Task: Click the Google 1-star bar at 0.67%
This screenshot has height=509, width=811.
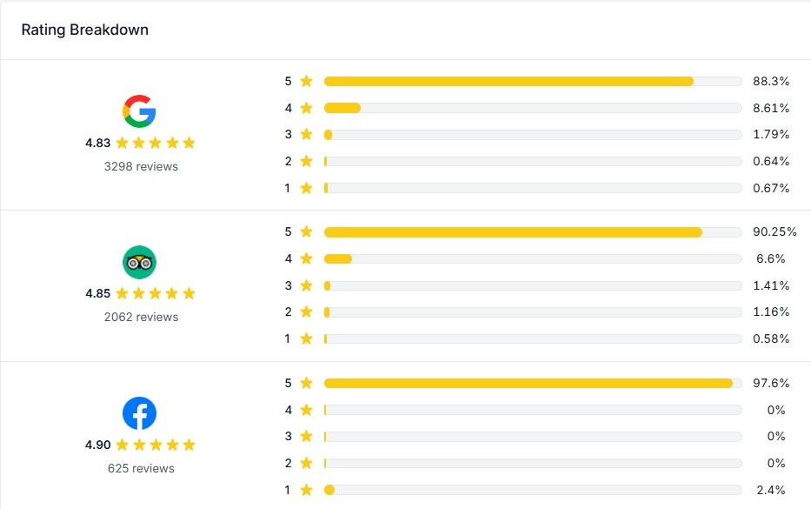Action: pyautogui.click(x=533, y=188)
